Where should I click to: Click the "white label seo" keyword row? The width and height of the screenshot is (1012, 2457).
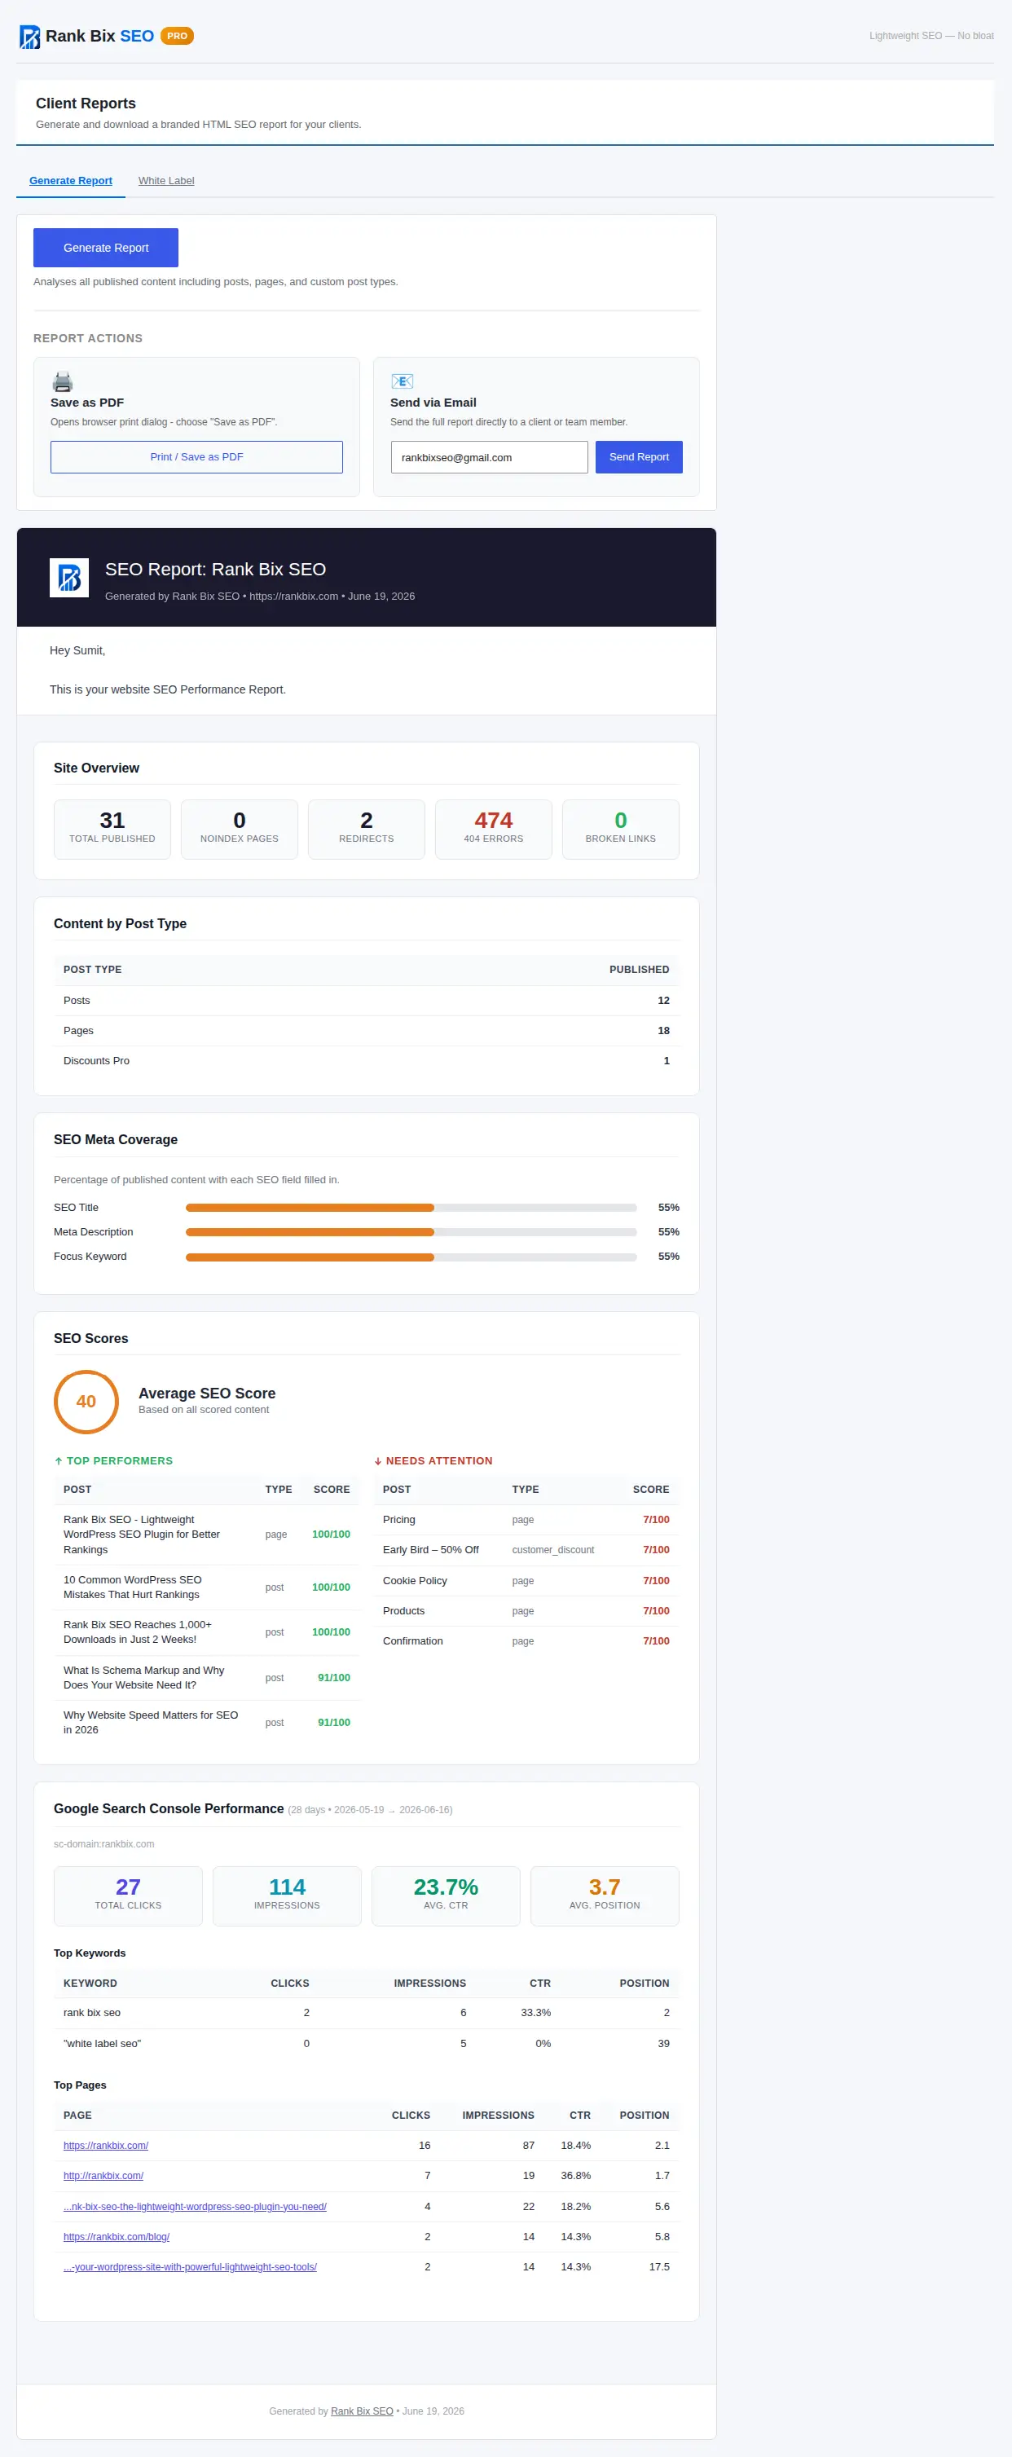pyautogui.click(x=367, y=2044)
